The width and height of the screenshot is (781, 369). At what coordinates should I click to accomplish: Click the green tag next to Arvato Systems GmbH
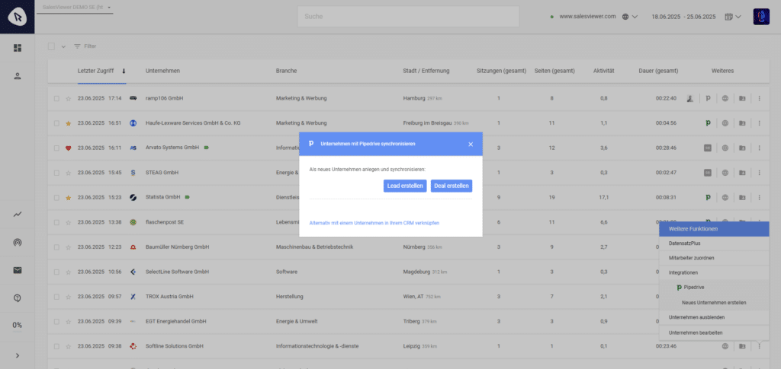206,148
